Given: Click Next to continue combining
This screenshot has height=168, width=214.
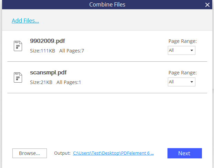Looking at the screenshot, I should point(184,153).
